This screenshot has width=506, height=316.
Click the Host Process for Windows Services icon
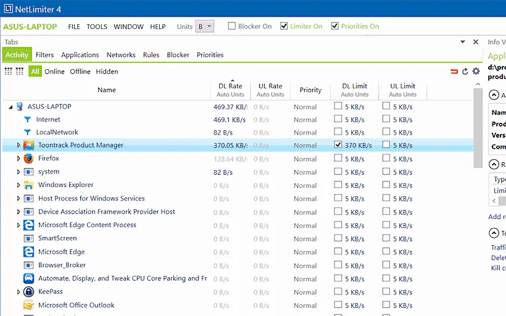point(29,198)
